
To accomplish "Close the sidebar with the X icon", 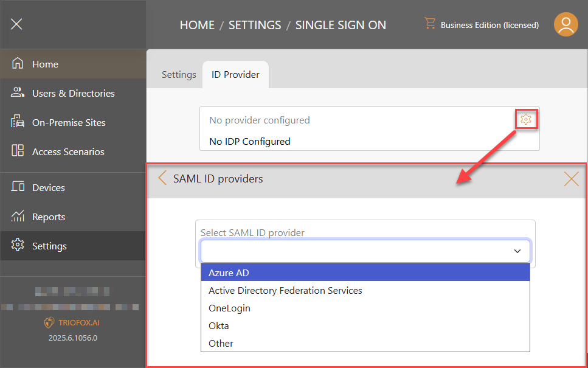I will coord(16,24).
